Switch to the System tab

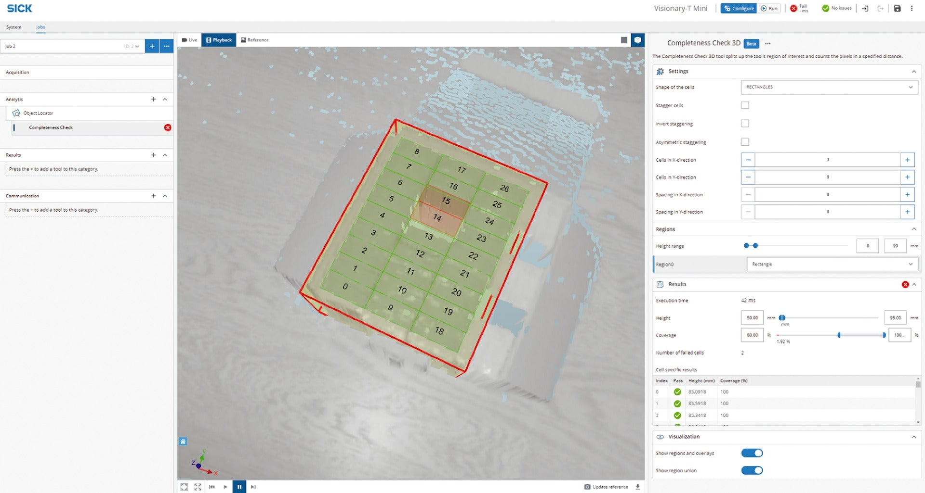[13, 27]
